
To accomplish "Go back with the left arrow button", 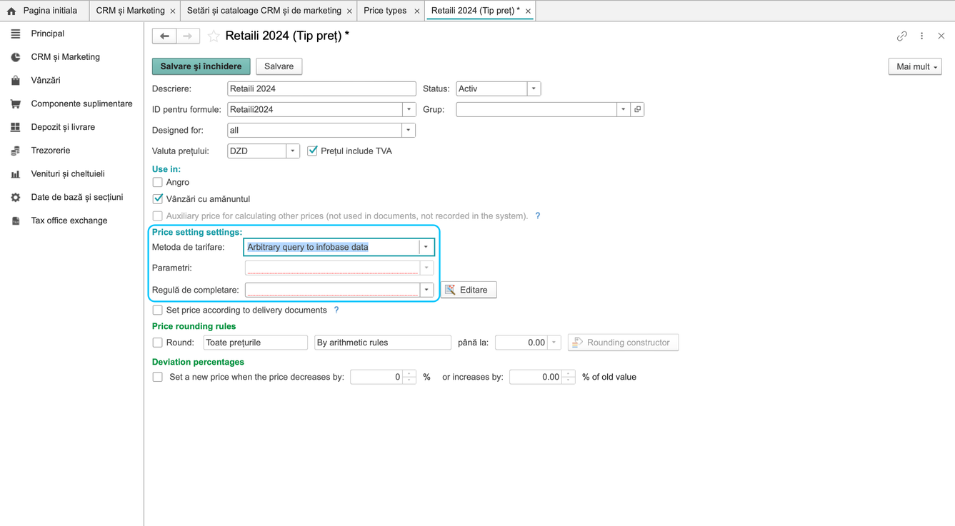I will 164,36.
